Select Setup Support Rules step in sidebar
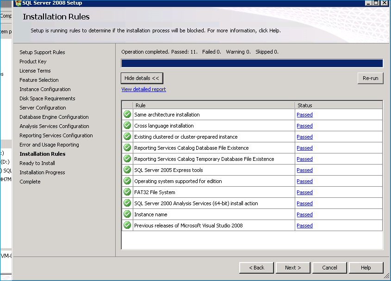 coord(42,52)
